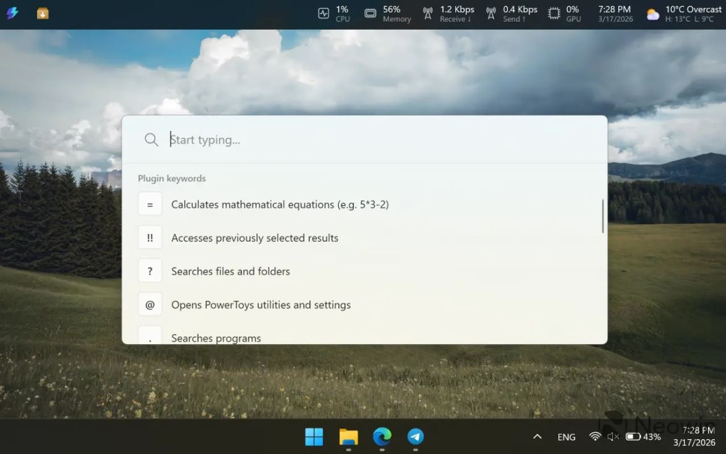Select the Calculates mathematical equations keyword
726x454 pixels.
[x=280, y=204]
